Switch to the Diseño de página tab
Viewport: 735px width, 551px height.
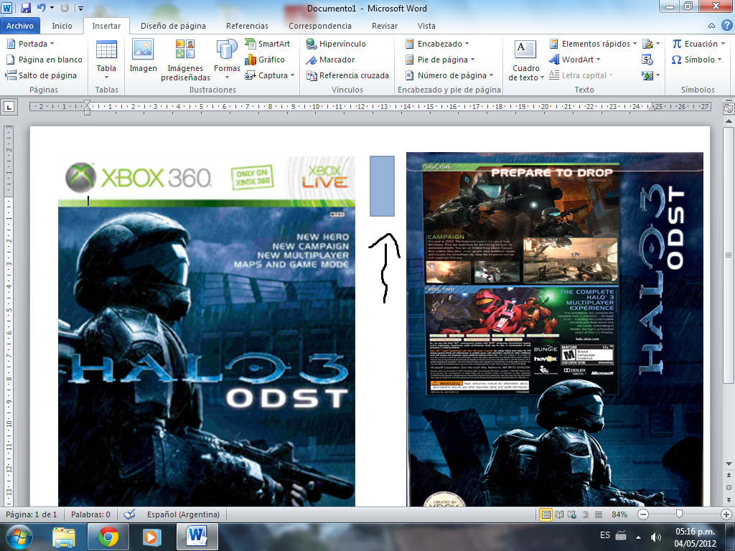173,26
